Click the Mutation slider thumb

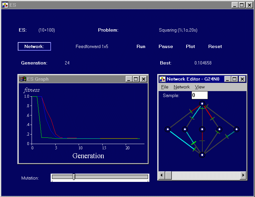[x=74, y=177]
